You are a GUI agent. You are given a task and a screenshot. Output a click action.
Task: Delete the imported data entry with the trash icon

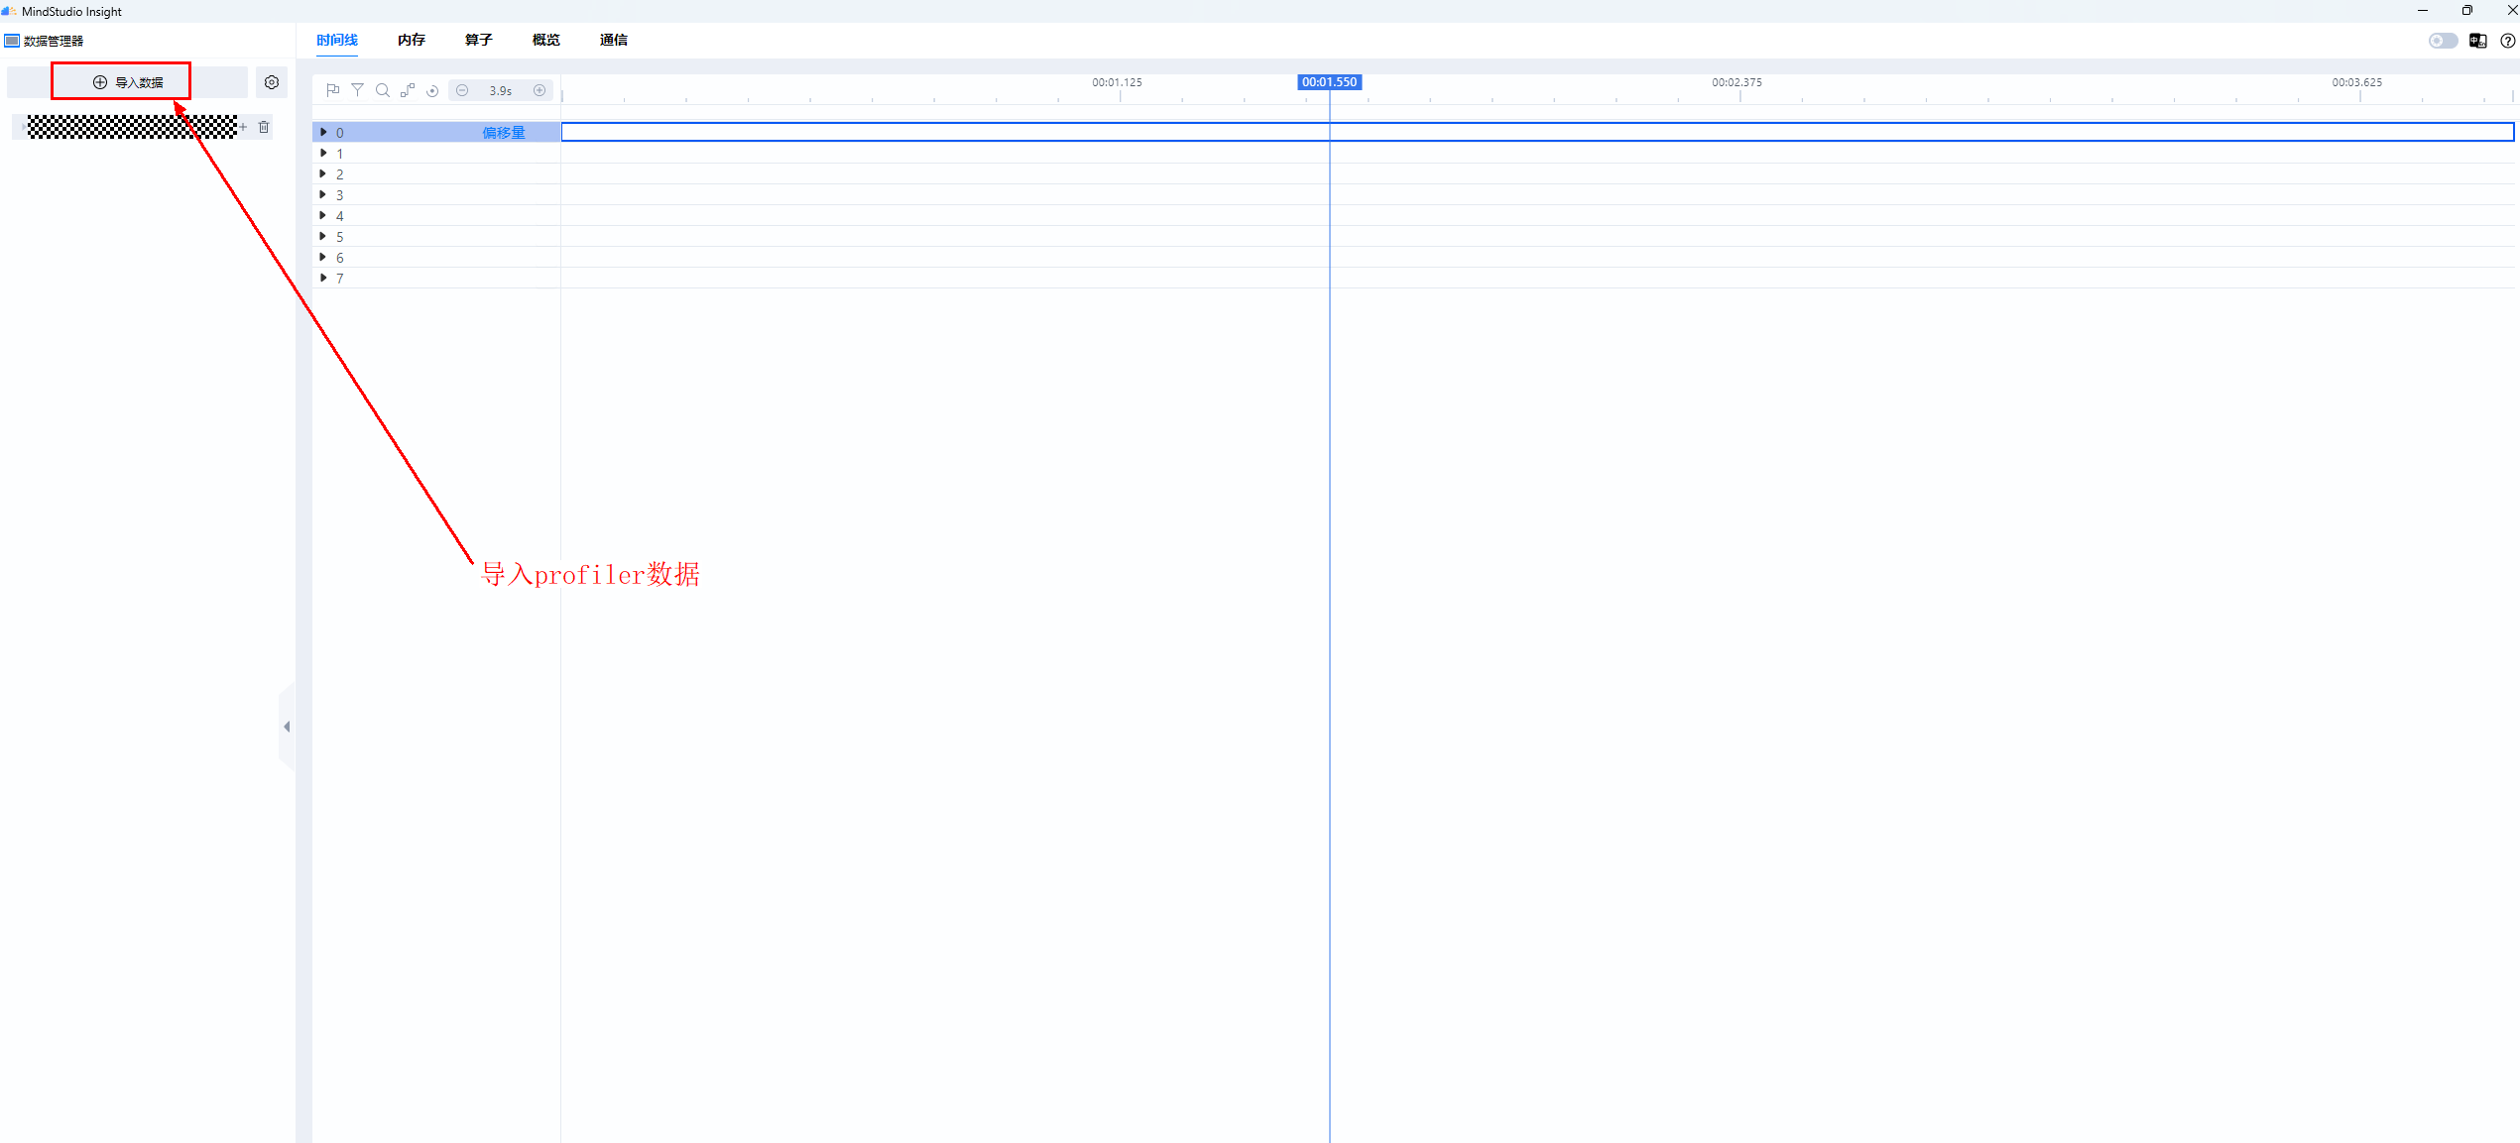tap(264, 127)
